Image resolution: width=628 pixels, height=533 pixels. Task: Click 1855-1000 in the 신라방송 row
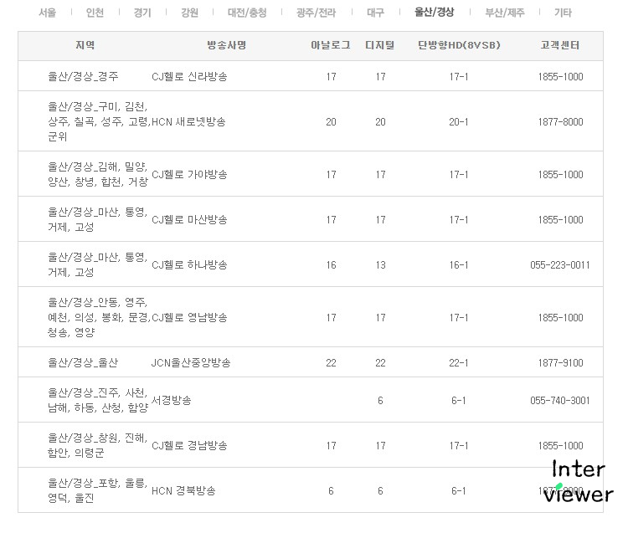coord(560,76)
